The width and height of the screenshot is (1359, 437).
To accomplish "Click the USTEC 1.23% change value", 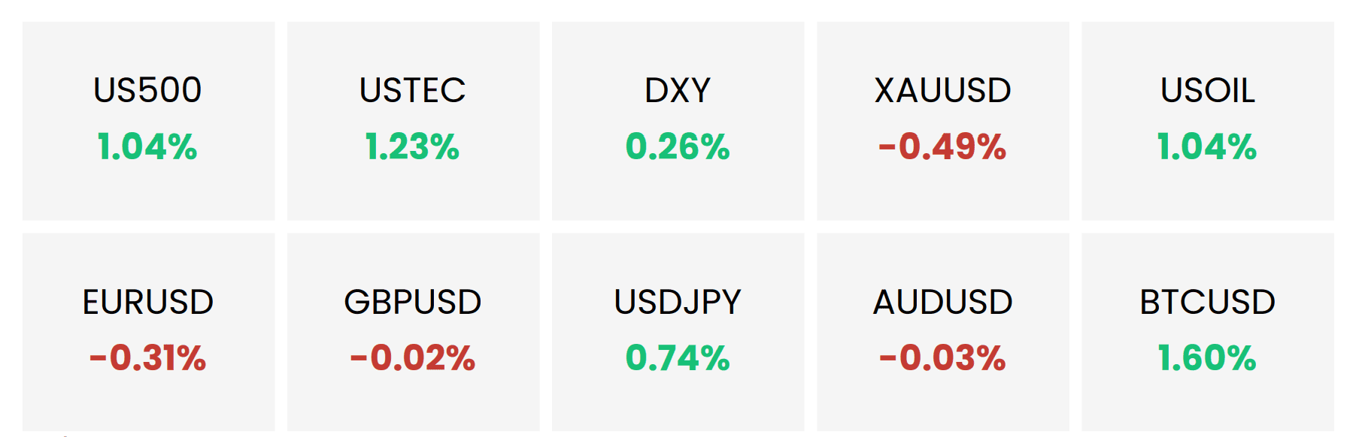I will pyautogui.click(x=412, y=146).
